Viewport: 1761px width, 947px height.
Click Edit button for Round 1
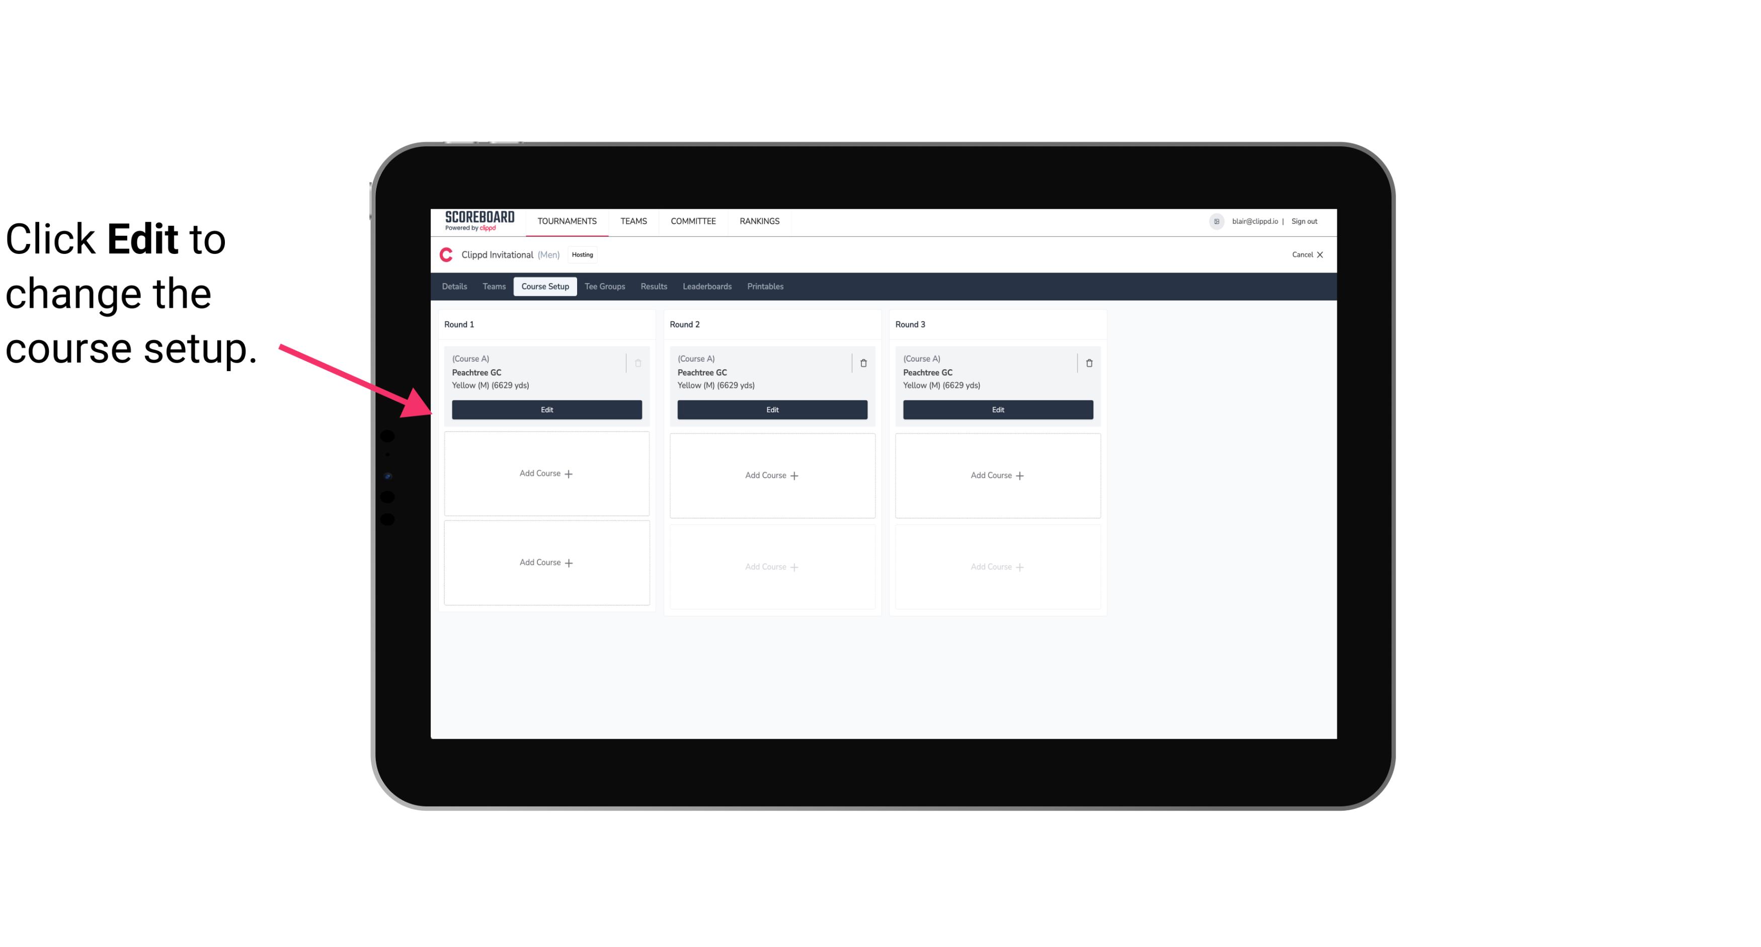546,408
